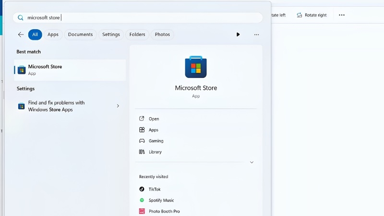Screen dimensions: 384x216
Task: Click the TikTok app icon
Action: tap(142, 189)
